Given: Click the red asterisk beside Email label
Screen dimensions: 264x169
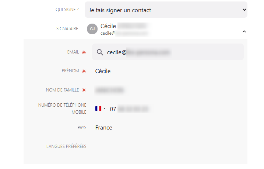Looking at the screenshot, I should pos(84,52).
